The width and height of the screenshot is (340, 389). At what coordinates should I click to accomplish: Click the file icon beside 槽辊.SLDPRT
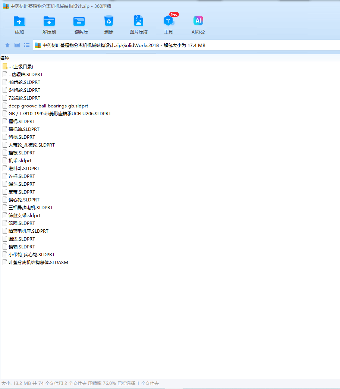(x=5, y=121)
